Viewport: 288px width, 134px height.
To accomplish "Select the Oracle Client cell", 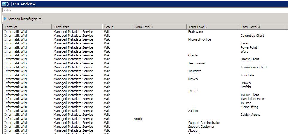I will (250, 59).
